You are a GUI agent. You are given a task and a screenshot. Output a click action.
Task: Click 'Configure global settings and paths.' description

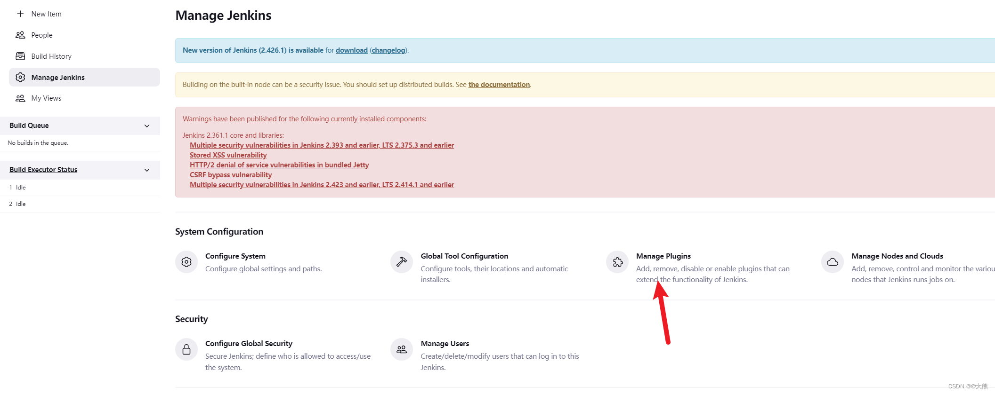264,269
